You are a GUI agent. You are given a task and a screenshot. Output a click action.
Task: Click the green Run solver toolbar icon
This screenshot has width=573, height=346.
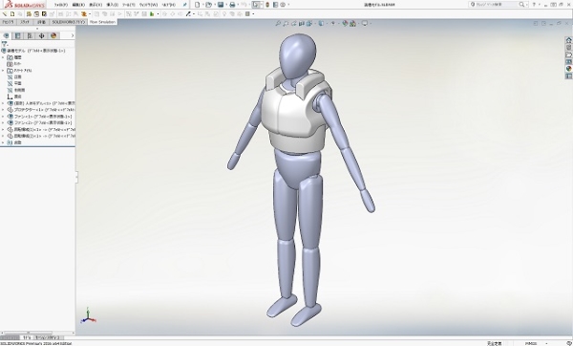click(152, 14)
